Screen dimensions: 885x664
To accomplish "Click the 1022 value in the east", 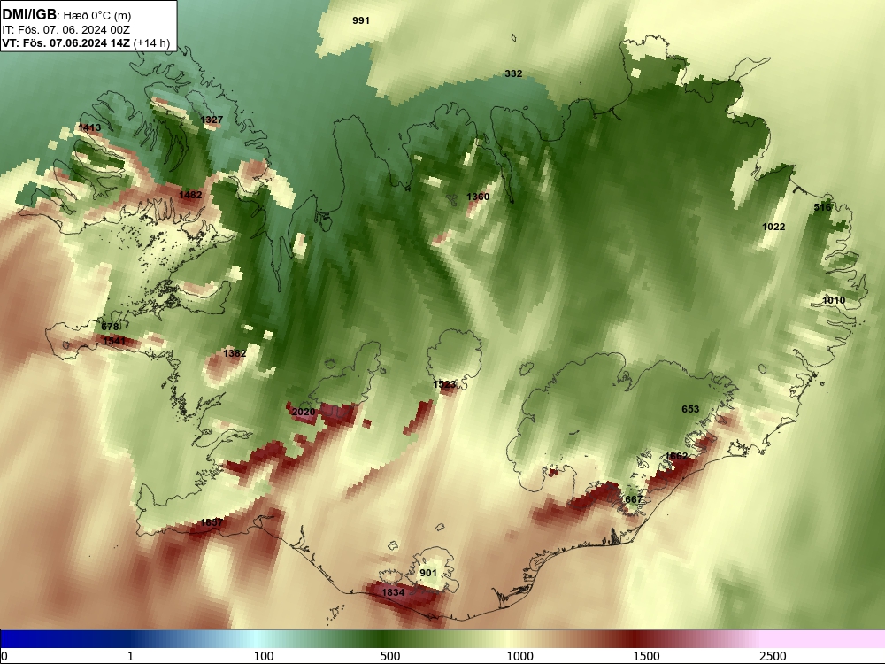I will pos(773,227).
